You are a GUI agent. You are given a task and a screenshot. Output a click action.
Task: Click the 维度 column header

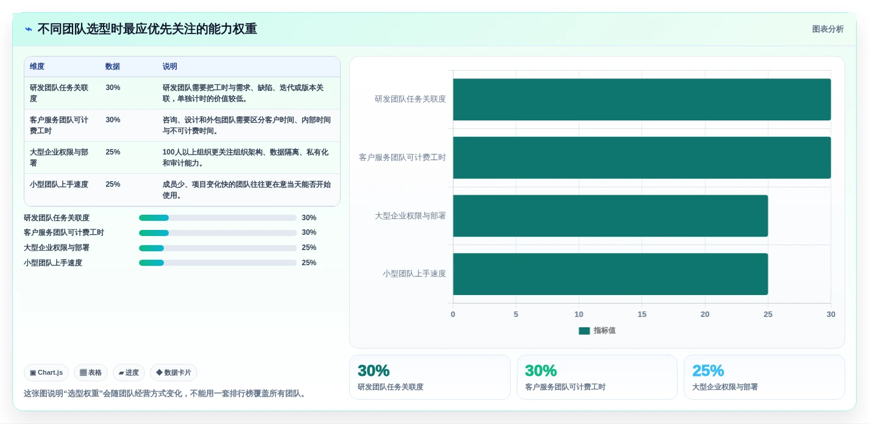[37, 66]
